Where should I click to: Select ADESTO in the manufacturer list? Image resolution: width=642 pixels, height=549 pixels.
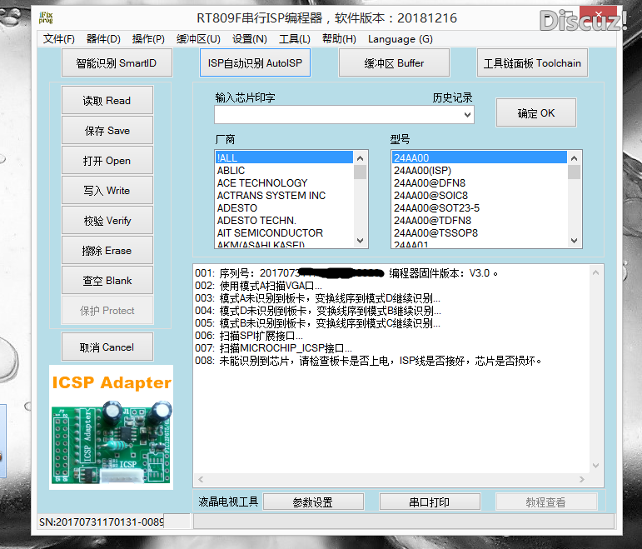tap(237, 208)
